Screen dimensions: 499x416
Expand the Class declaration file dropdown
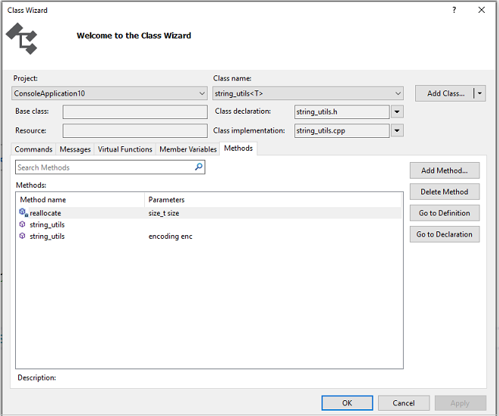point(397,112)
